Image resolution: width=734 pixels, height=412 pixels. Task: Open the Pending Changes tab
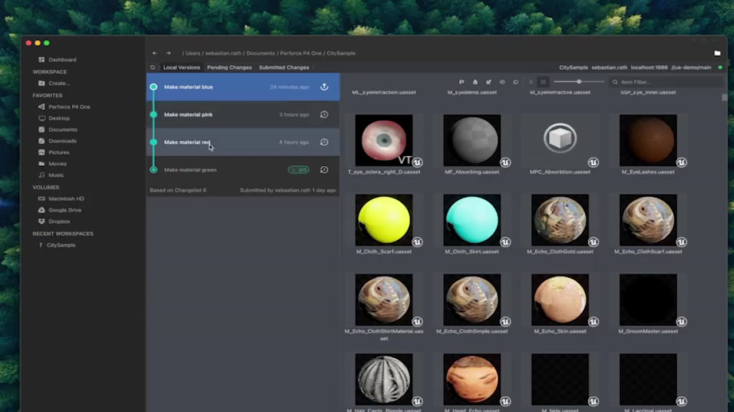click(229, 68)
